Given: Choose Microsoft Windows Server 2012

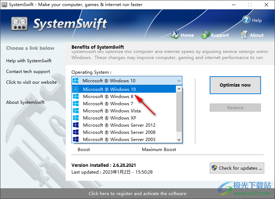Looking at the screenshot, I should coord(124,125).
